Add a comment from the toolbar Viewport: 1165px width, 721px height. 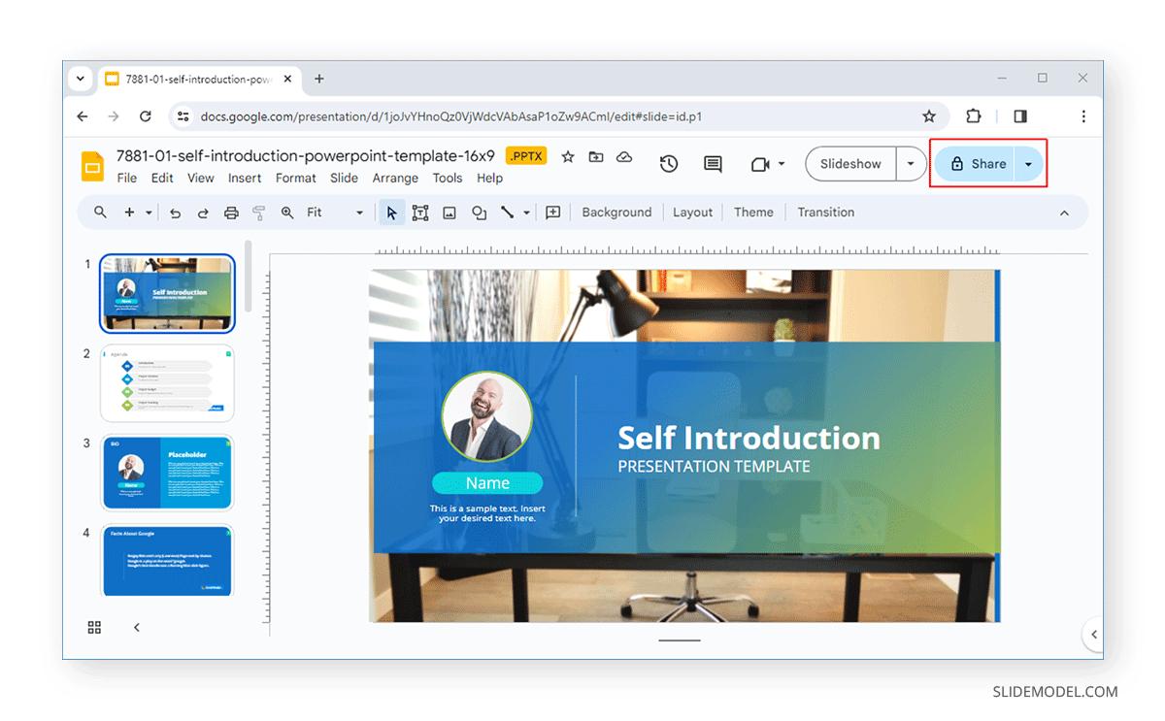tap(553, 213)
